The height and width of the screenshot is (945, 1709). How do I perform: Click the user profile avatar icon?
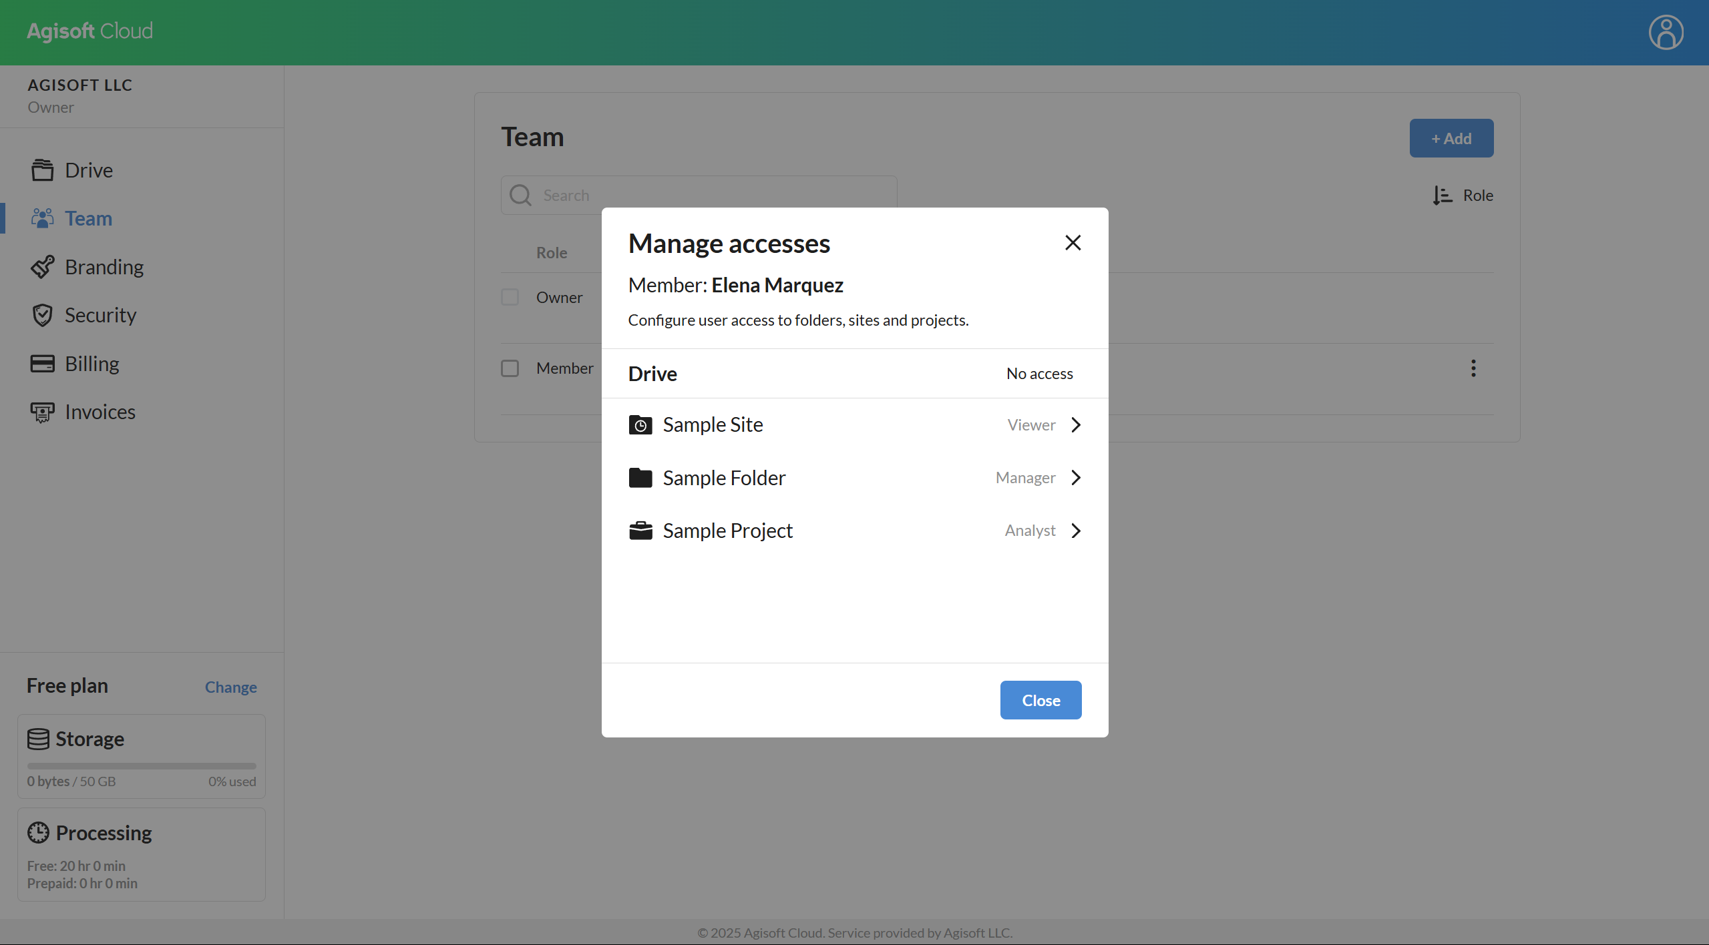coord(1666,32)
